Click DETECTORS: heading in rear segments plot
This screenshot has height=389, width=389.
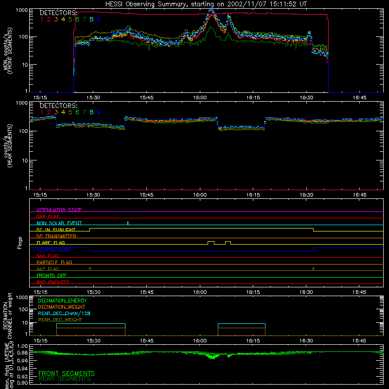[58, 106]
